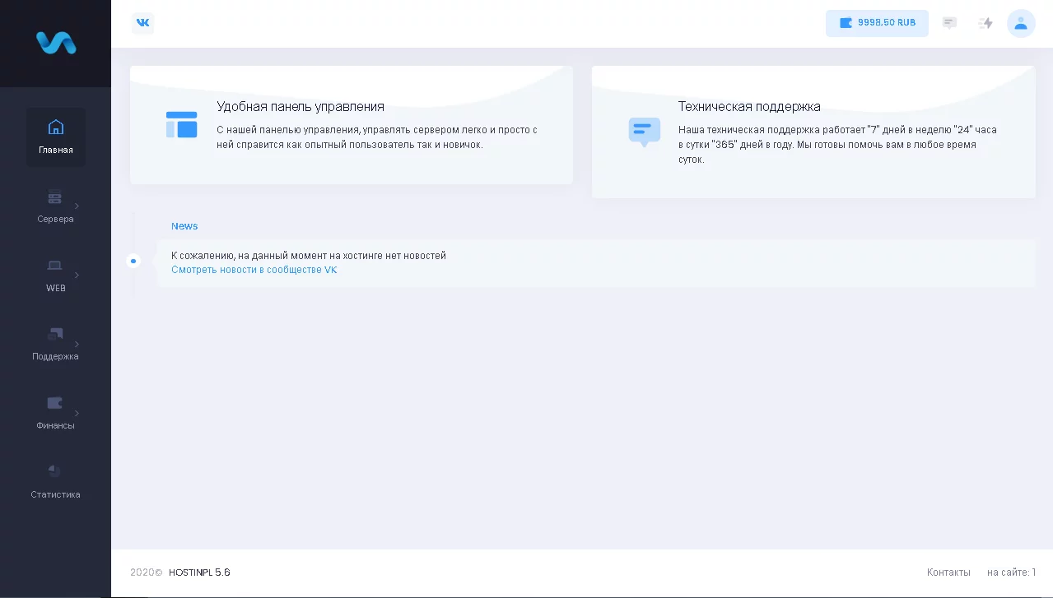Open the Контакты footer link

tap(948, 573)
